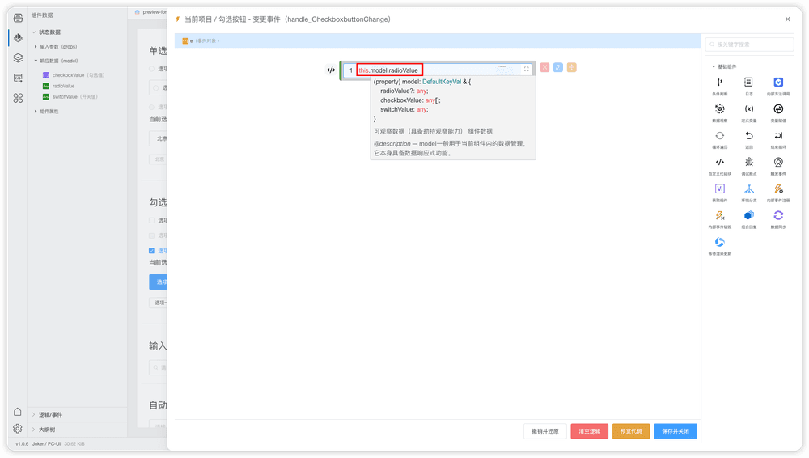
Task: Open the four-circle components sidebar icon
Action: [18, 98]
